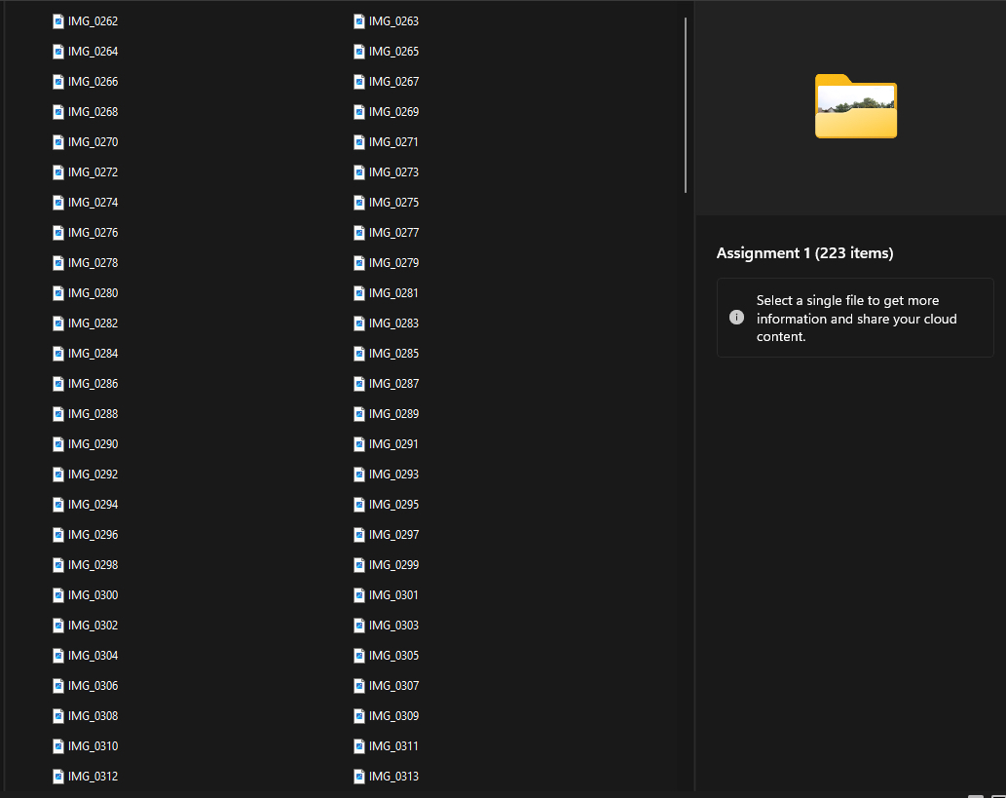
Task: Click the cloud content sharing info message
Action: pos(856,319)
